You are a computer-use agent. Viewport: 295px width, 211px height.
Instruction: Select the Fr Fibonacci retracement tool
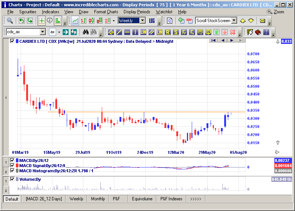pyautogui.click(x=184, y=32)
